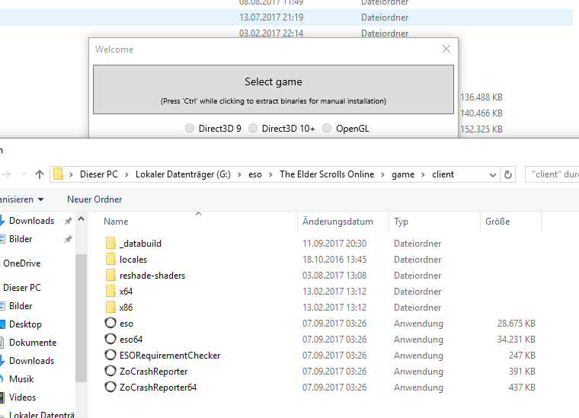Select the ZoCrashReporter application icon
This screenshot has height=418, width=579.
110,371
